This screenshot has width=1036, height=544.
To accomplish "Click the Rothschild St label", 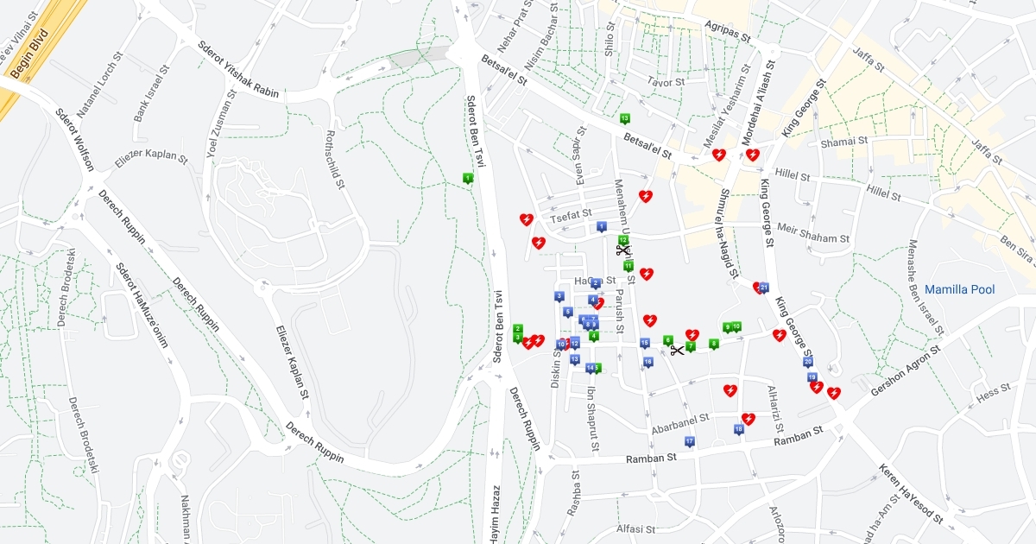I will 334,159.
